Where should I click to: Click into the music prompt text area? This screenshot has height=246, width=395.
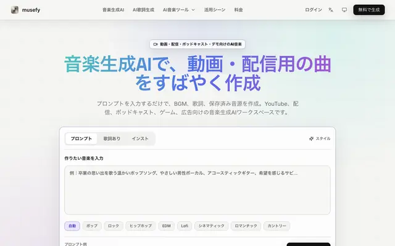tap(197, 190)
